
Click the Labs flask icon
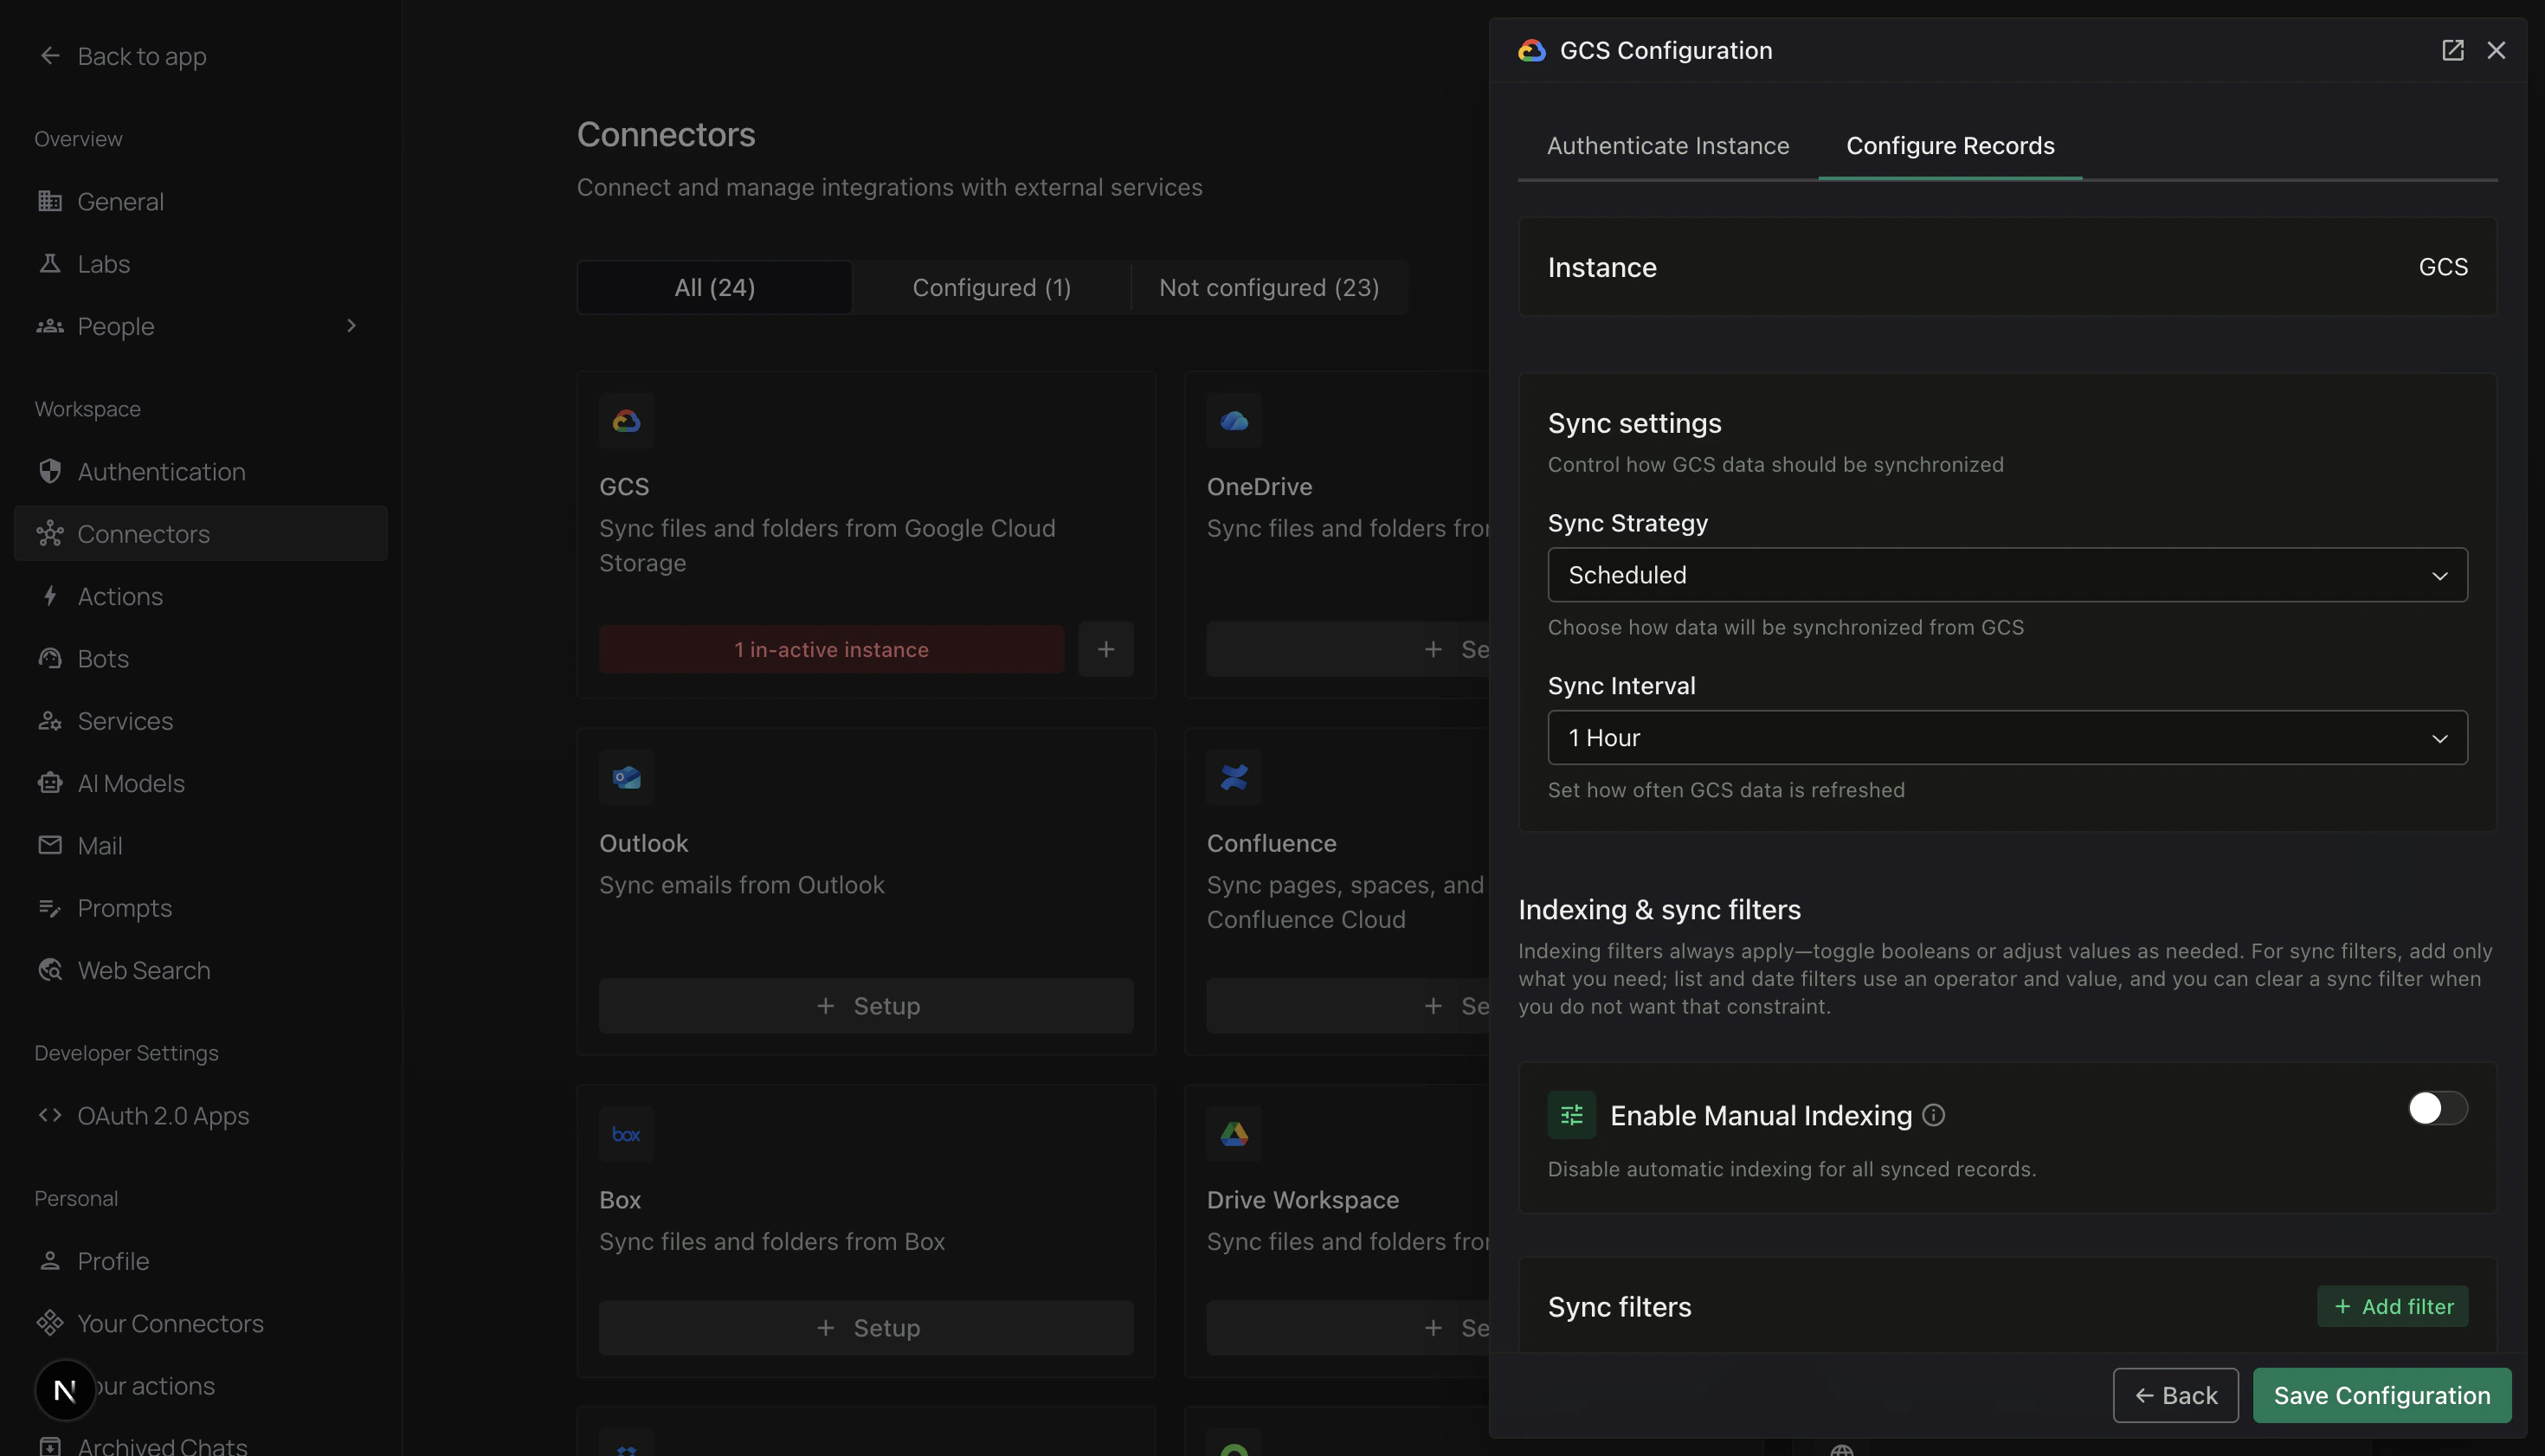click(x=50, y=263)
